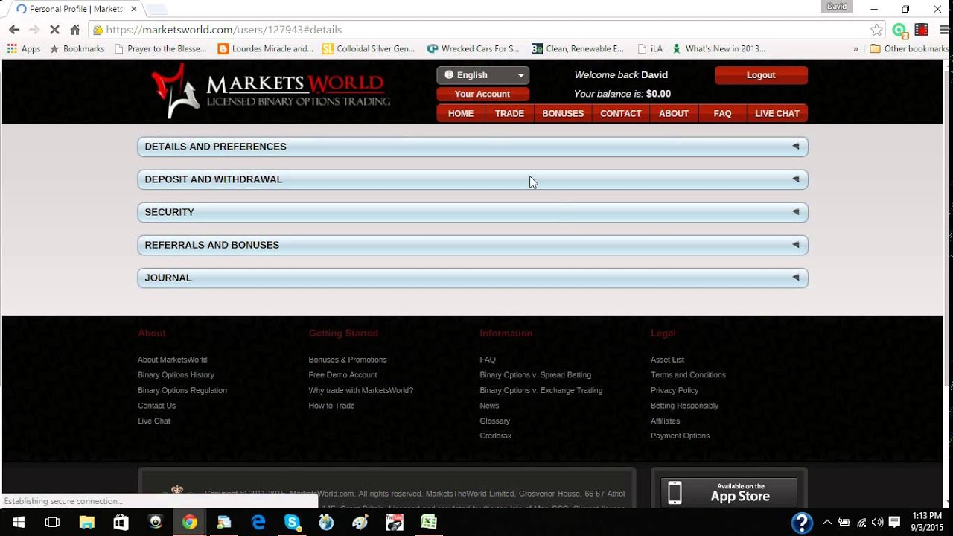This screenshot has width=953, height=536.
Task: Click the Your Account button
Action: pyautogui.click(x=482, y=94)
